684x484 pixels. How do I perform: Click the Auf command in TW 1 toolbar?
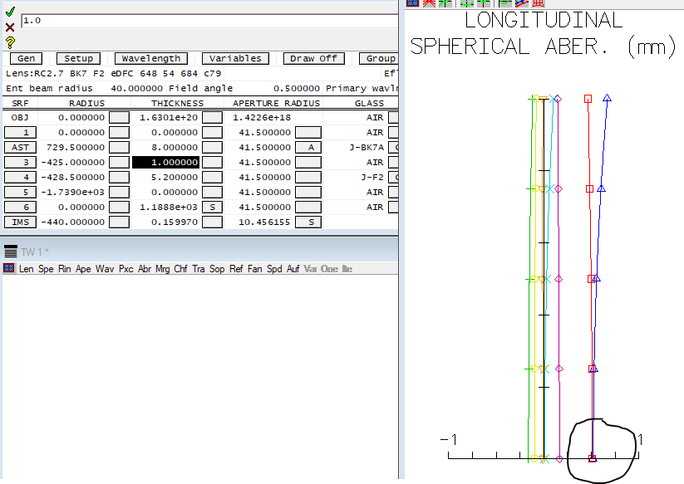click(x=293, y=269)
